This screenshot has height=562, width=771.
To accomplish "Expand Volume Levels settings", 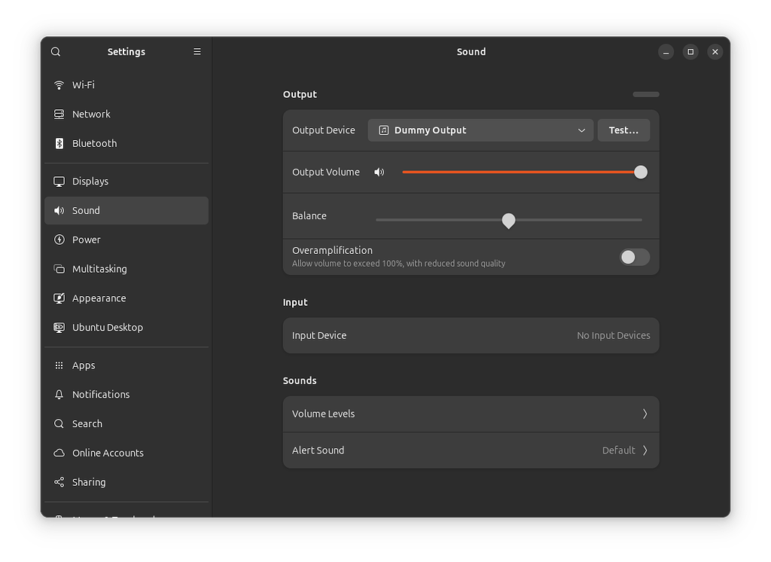I will click(471, 414).
